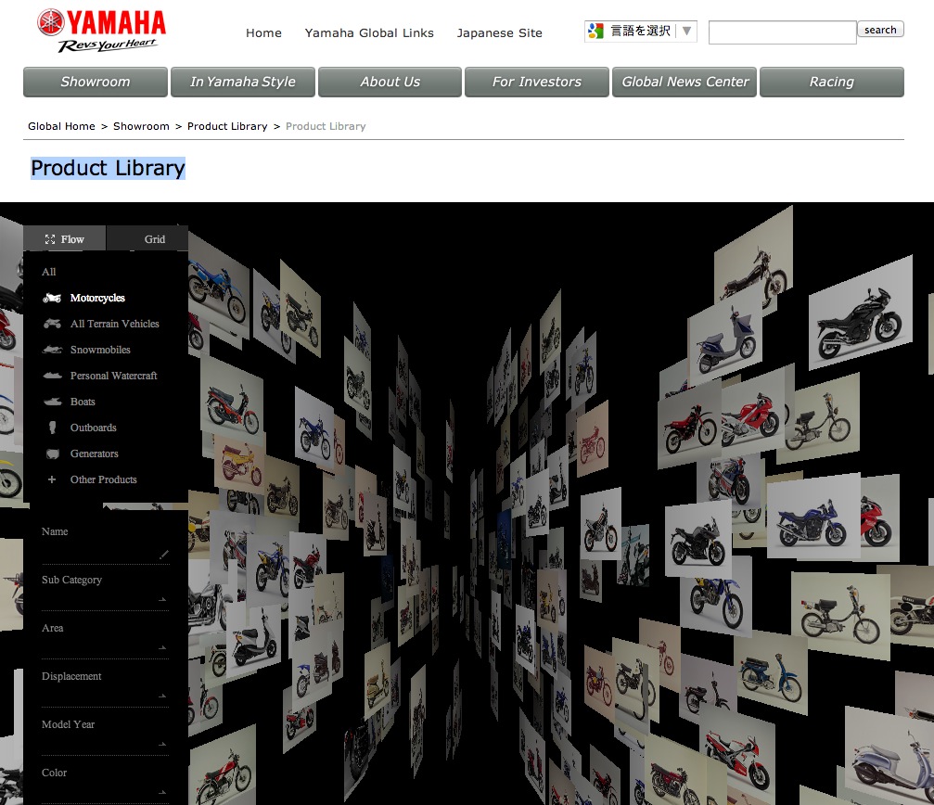Open the Model Year filter dropdown

tap(105, 741)
